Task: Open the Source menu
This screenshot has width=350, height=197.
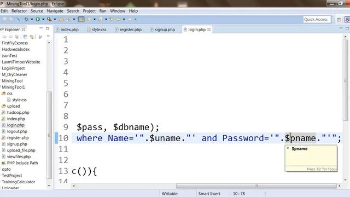Action: pyautogui.click(x=37, y=11)
